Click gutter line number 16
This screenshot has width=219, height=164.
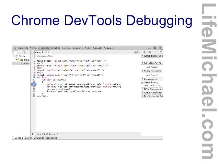(34, 91)
